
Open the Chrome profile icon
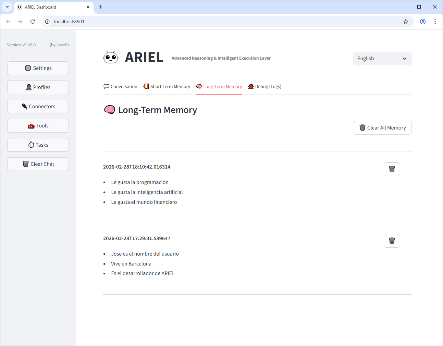(423, 22)
